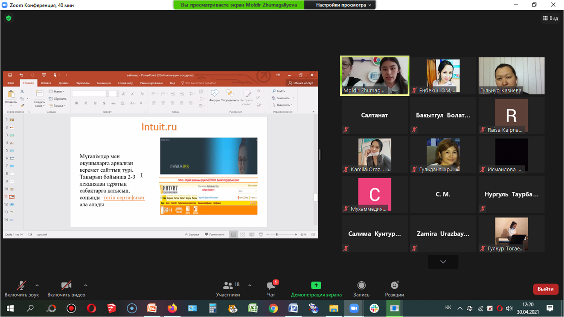Image resolution: width=564 pixels, height=317 pixels.
Task: Switch layout with the Вид button
Action: pos(550,18)
